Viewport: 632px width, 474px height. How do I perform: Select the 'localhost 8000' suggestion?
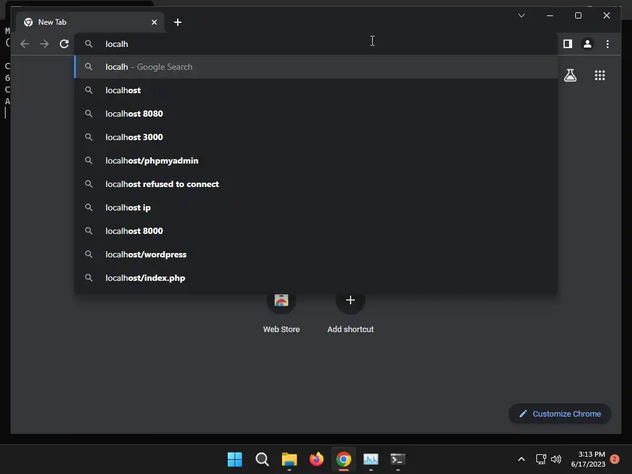tap(316, 231)
